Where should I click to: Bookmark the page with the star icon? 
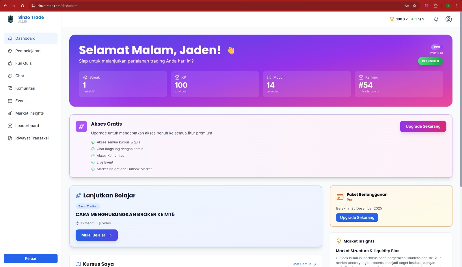pyautogui.click(x=414, y=5)
